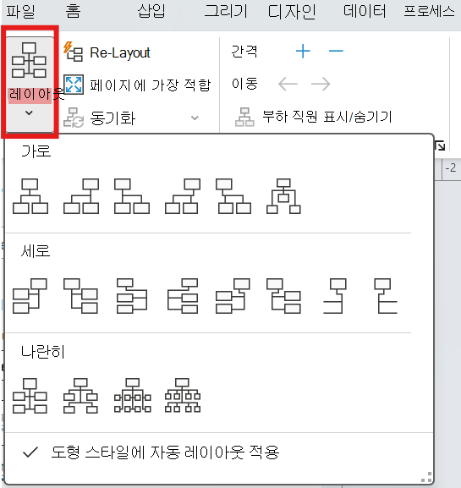This screenshot has width=461, height=488.
Task: Move shape left with left arrow
Action: (288, 84)
